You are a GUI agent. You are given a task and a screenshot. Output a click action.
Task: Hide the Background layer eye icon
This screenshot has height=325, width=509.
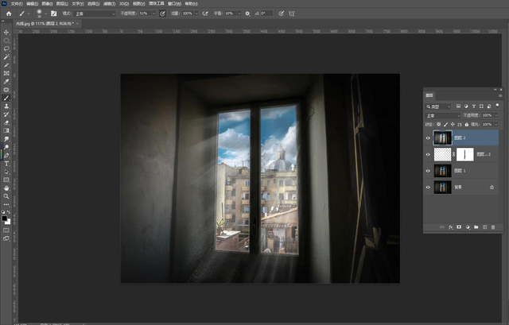pos(428,188)
